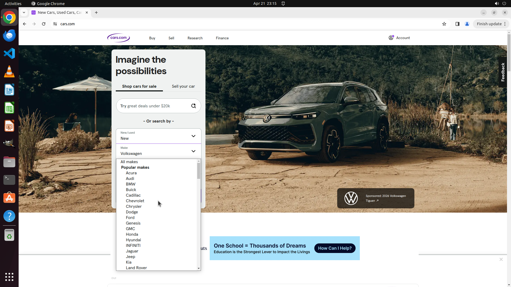Open the Research menu
Viewport: 511px width, 287px height.
tap(195, 38)
